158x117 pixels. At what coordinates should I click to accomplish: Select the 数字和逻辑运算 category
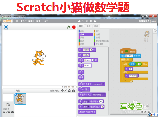(x=101, y=41)
